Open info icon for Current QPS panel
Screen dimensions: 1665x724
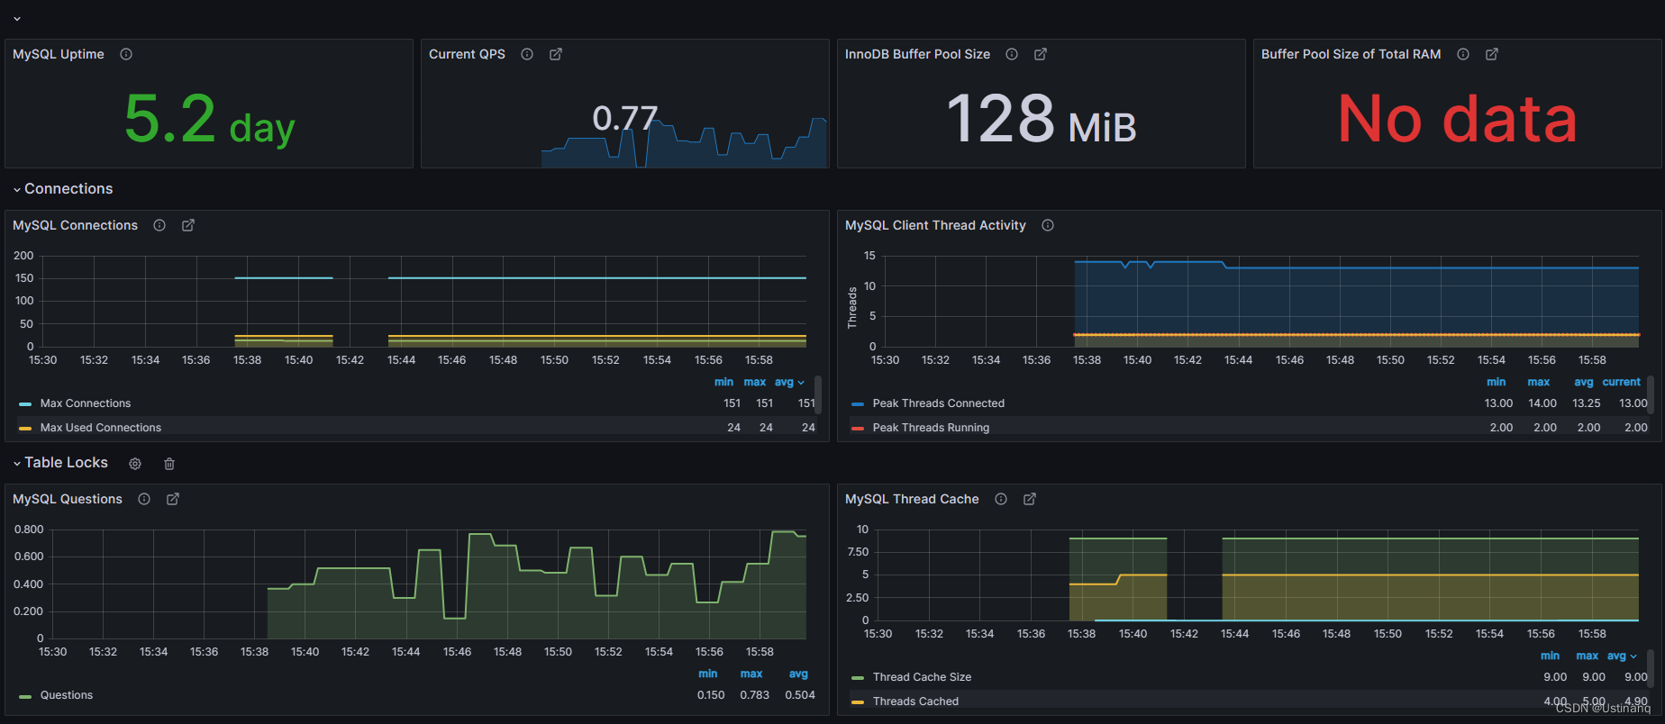(x=527, y=54)
